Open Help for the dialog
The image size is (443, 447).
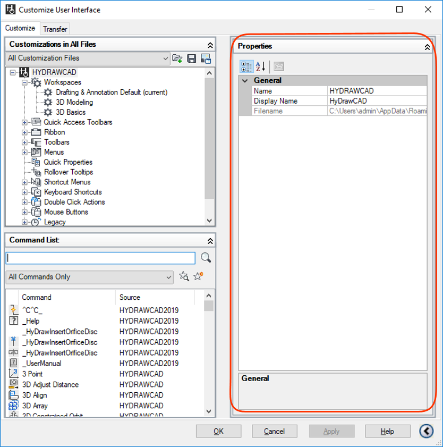[x=387, y=431]
